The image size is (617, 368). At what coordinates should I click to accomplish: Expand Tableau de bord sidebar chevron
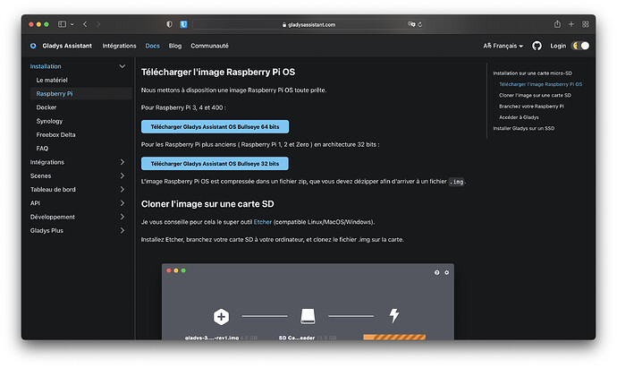pyautogui.click(x=122, y=190)
